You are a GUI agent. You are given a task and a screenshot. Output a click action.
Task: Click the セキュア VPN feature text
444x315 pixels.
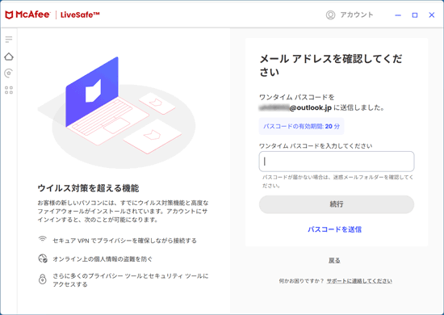tap(124, 241)
